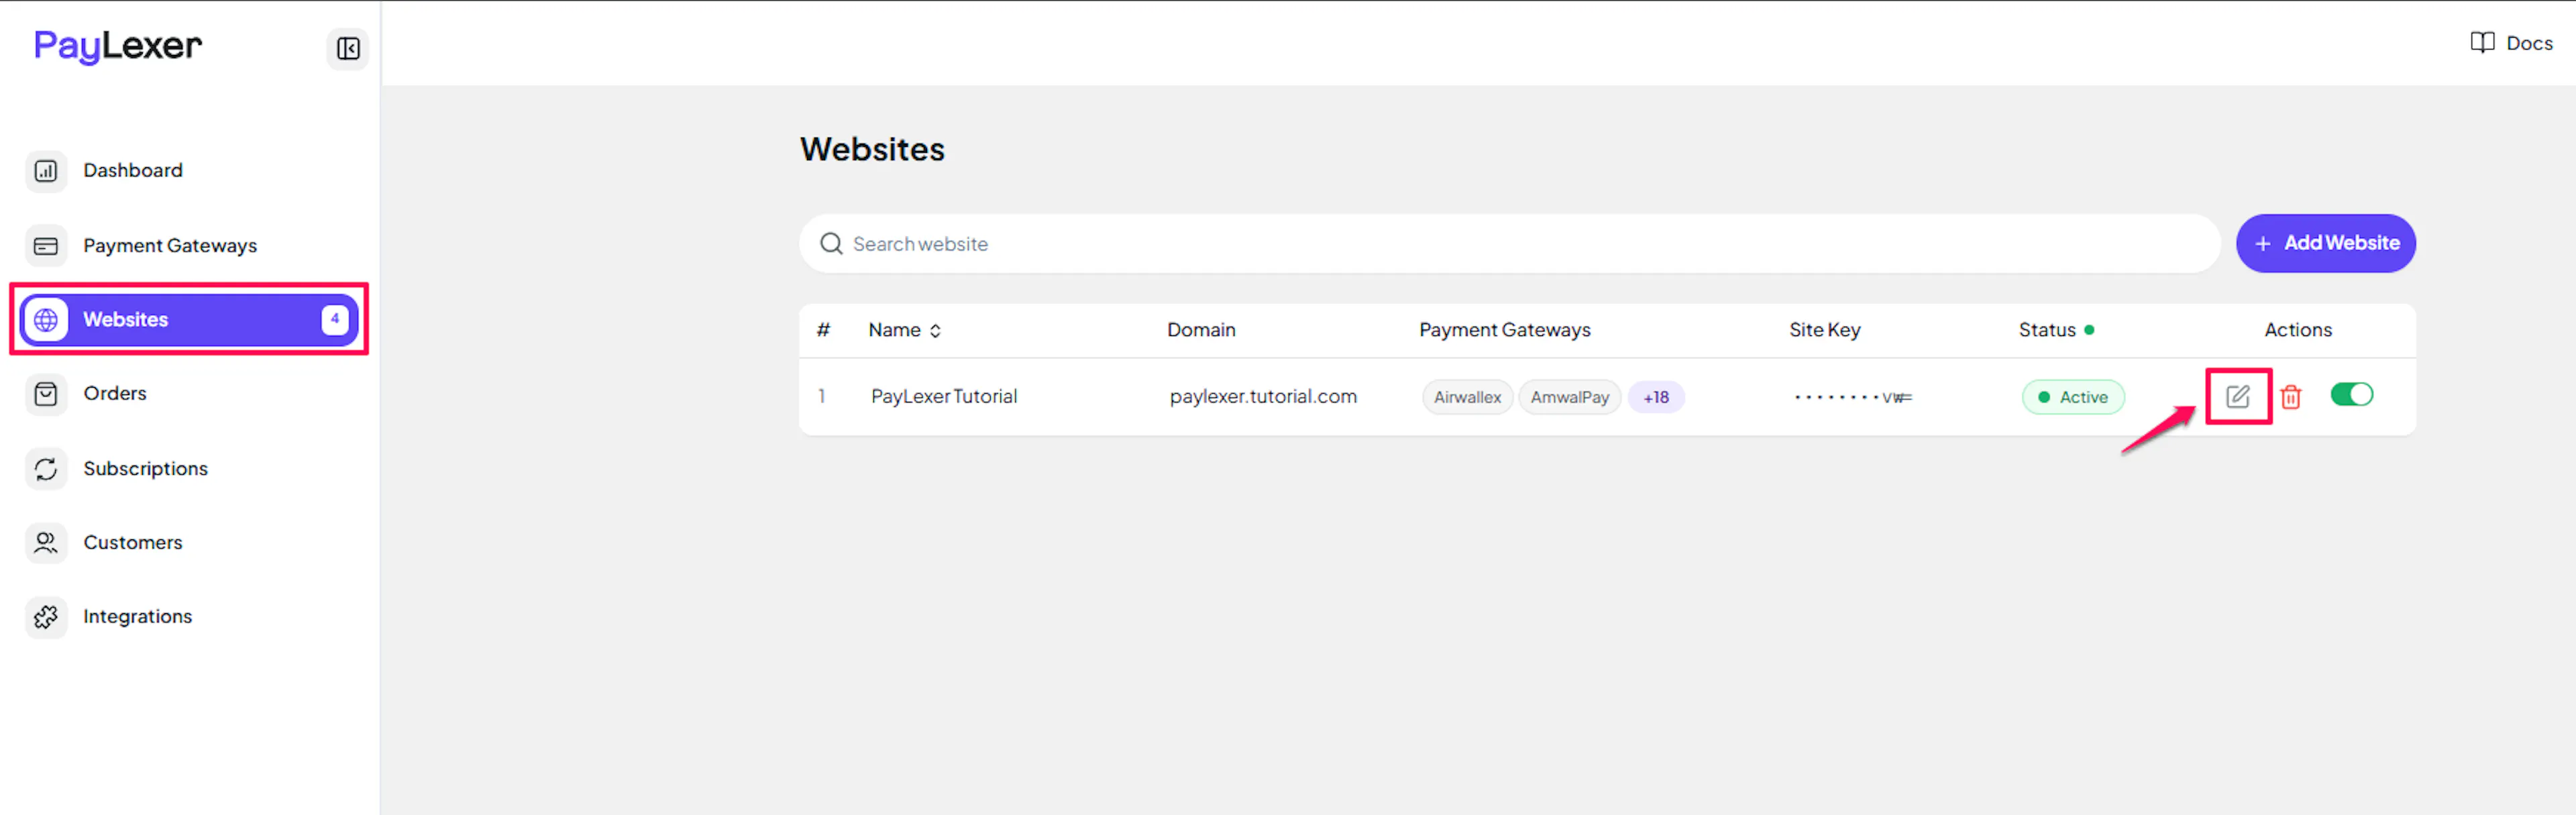The height and width of the screenshot is (815, 2576).
Task: Expand the +18 more gateways badge
Action: click(x=1656, y=398)
